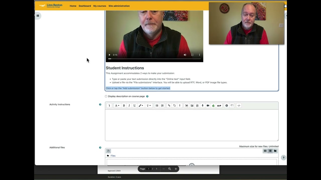The height and width of the screenshot is (180, 321).
Task: Go to Home in top navigation
Action: point(73,6)
